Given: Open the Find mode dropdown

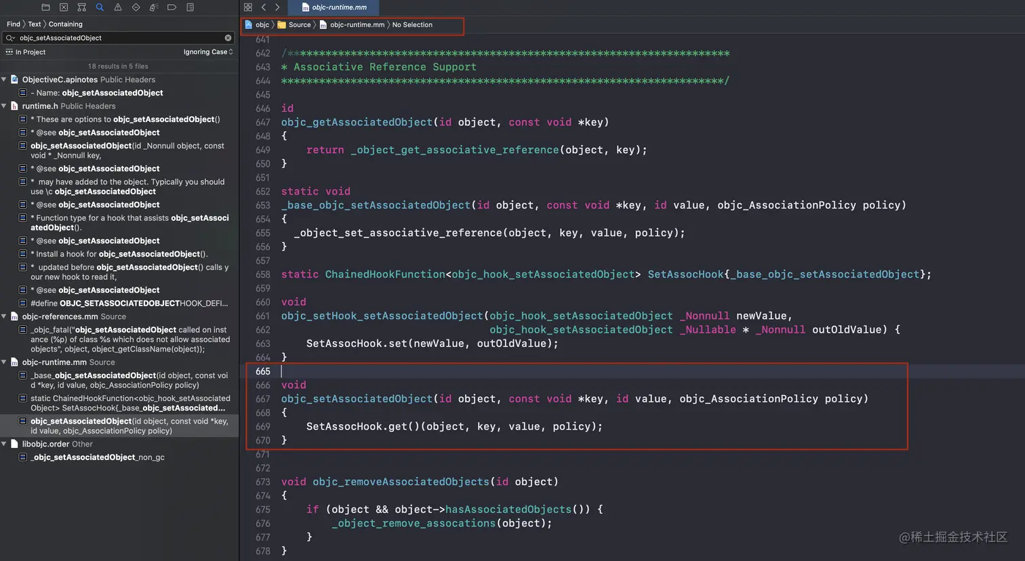Looking at the screenshot, I should tap(14, 24).
